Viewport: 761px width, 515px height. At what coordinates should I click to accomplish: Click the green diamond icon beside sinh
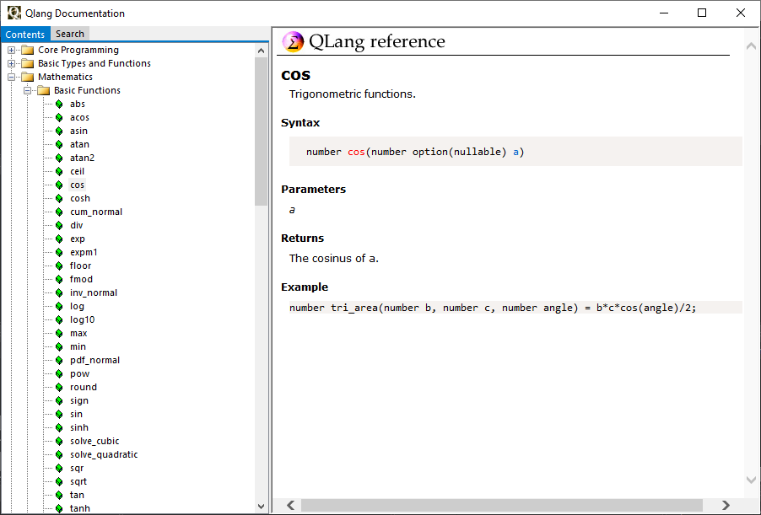click(x=59, y=427)
